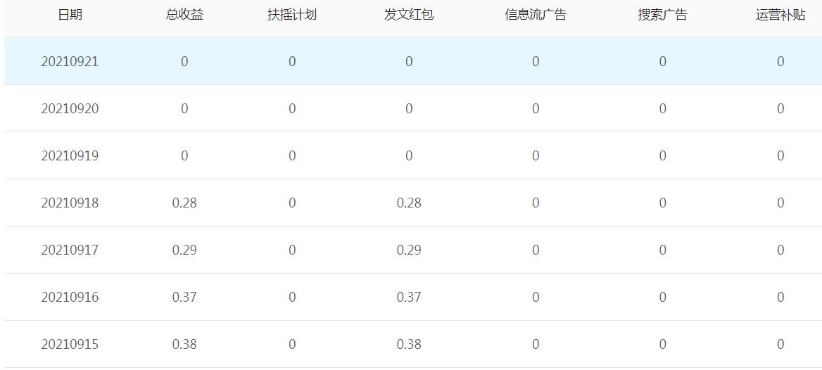Select the date cell 20210917

70,250
